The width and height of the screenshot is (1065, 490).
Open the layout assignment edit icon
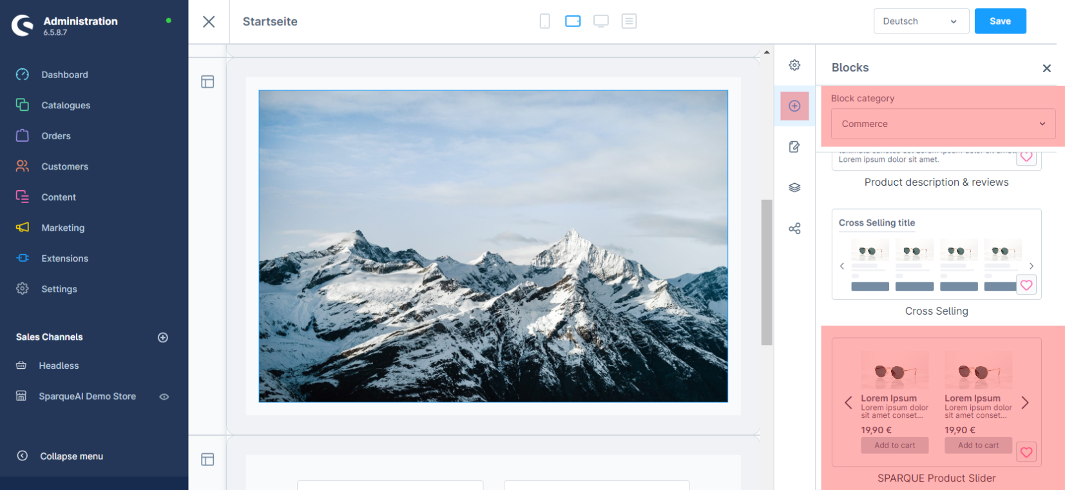794,147
